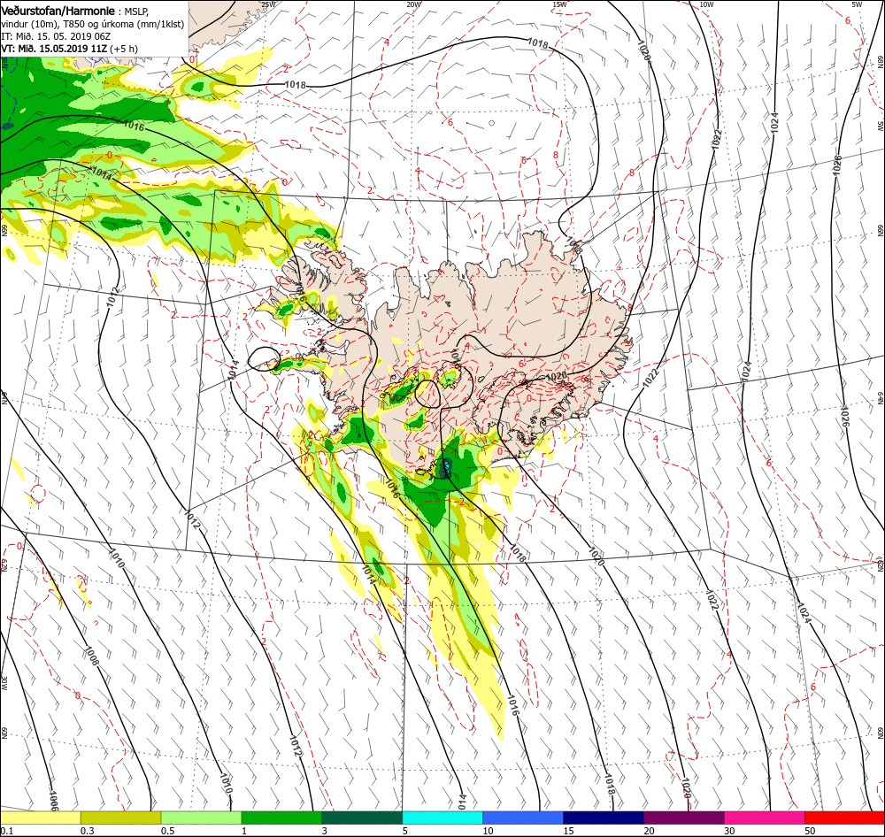Select the dark green 3 mm legend segment
Screen dimensions: 885x837
click(362, 818)
